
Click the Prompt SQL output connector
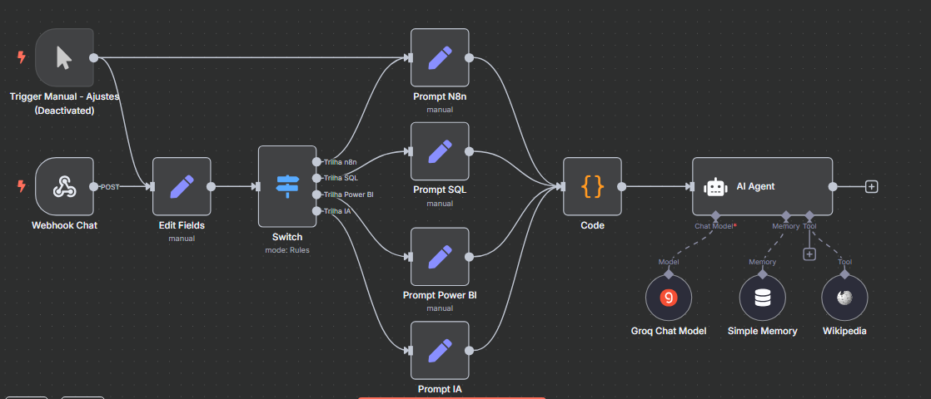tap(469, 151)
